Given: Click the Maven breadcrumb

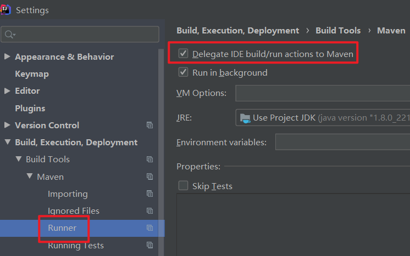Looking at the screenshot, I should click(391, 31).
